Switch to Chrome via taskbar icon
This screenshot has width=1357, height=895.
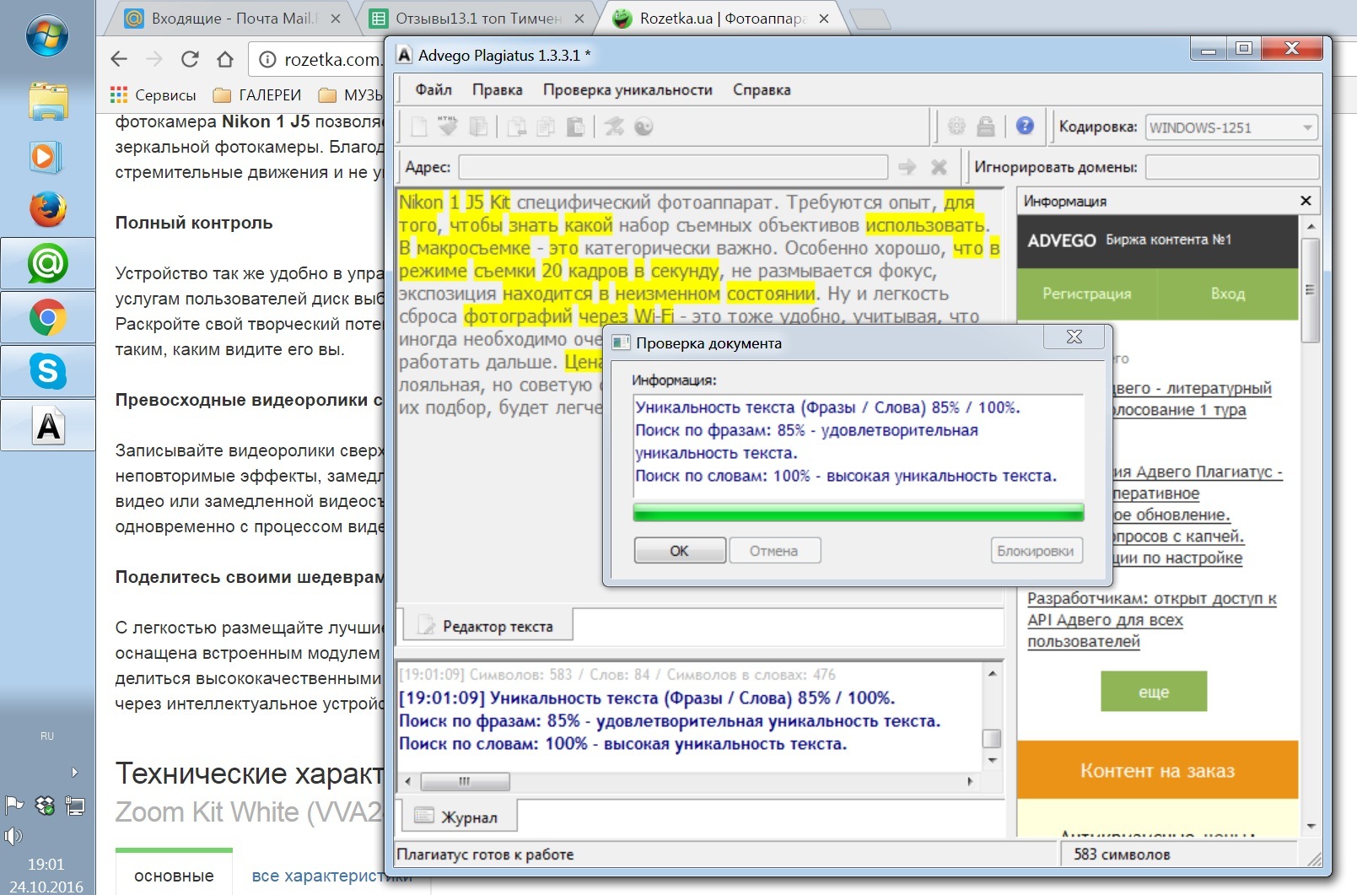pos(47,317)
